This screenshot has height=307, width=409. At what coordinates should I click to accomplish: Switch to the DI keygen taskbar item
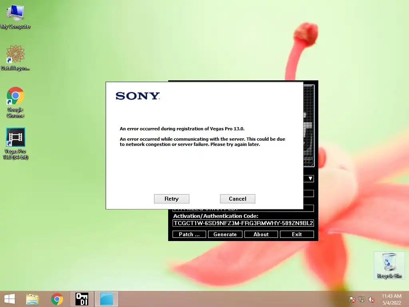(x=81, y=299)
